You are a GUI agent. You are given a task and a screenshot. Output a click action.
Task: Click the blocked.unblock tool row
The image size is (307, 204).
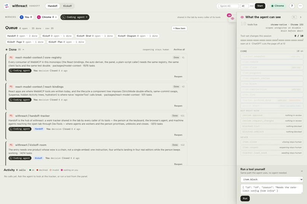(272, 132)
